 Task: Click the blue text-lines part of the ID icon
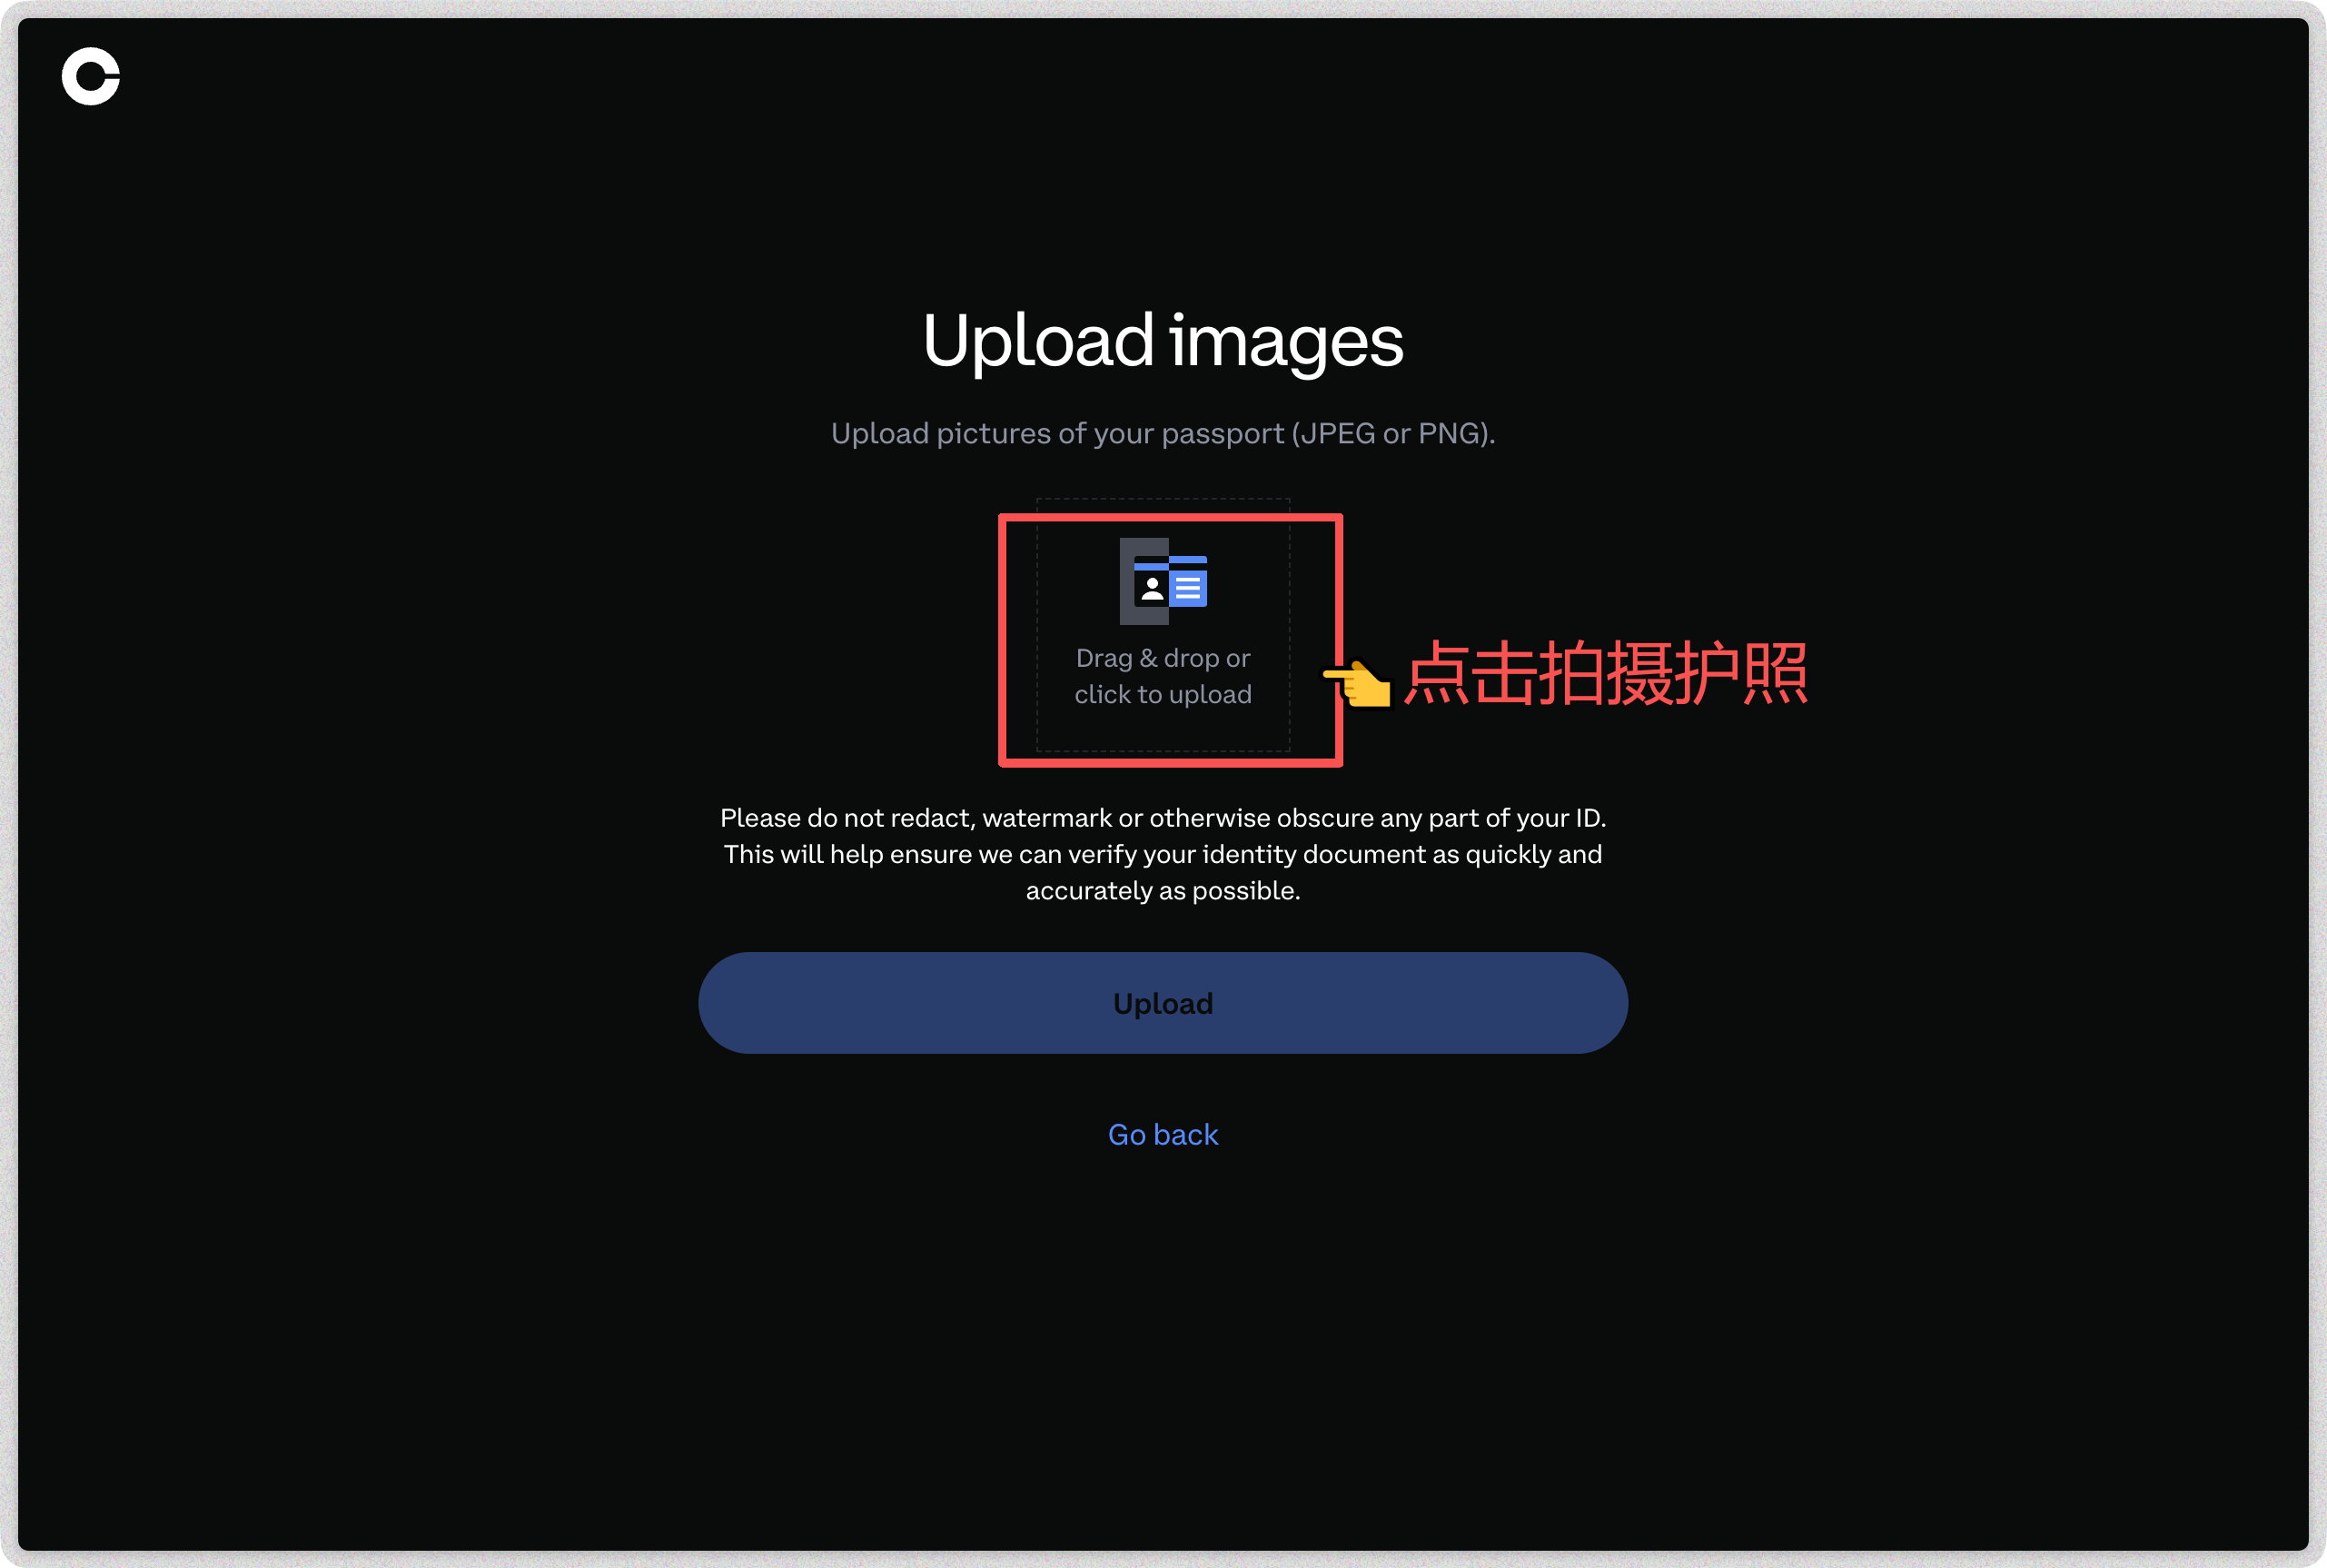[1189, 588]
